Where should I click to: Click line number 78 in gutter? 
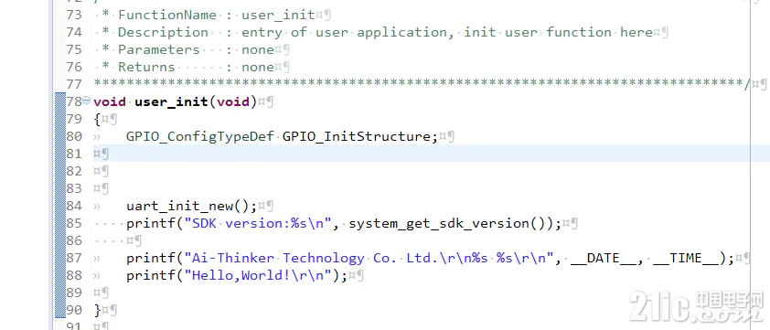(74, 101)
